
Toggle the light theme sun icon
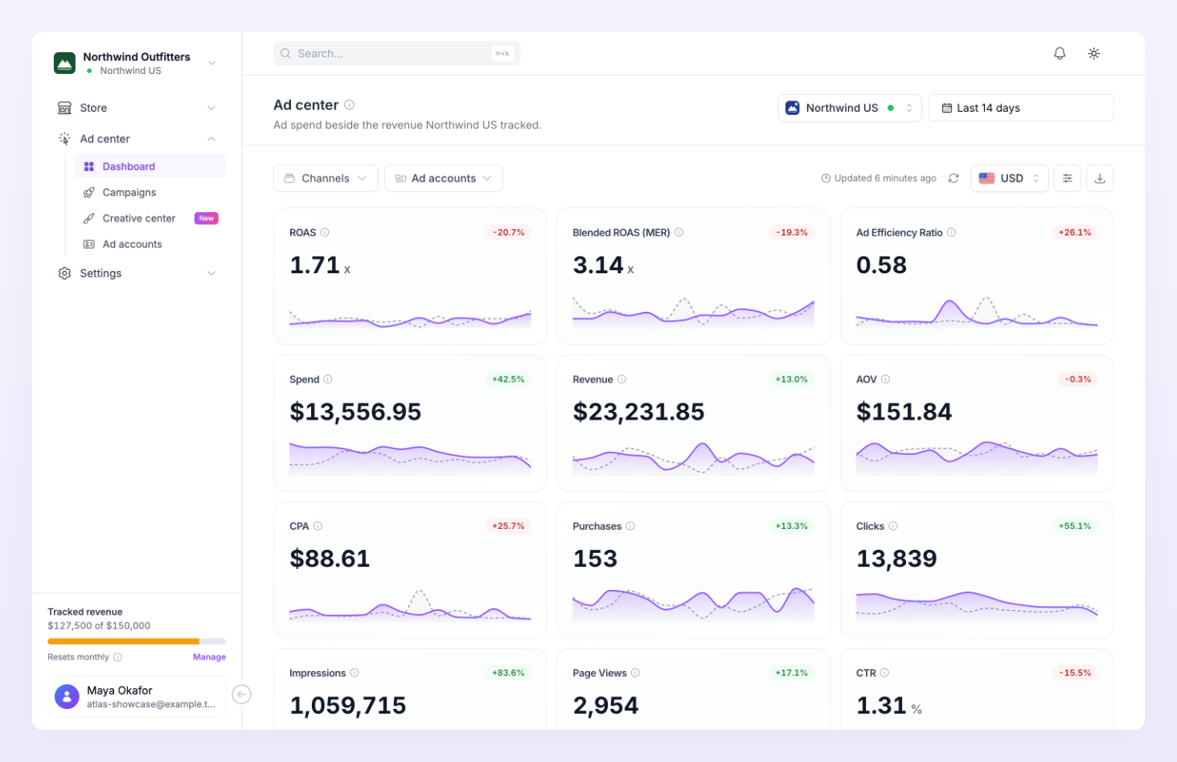[1093, 53]
